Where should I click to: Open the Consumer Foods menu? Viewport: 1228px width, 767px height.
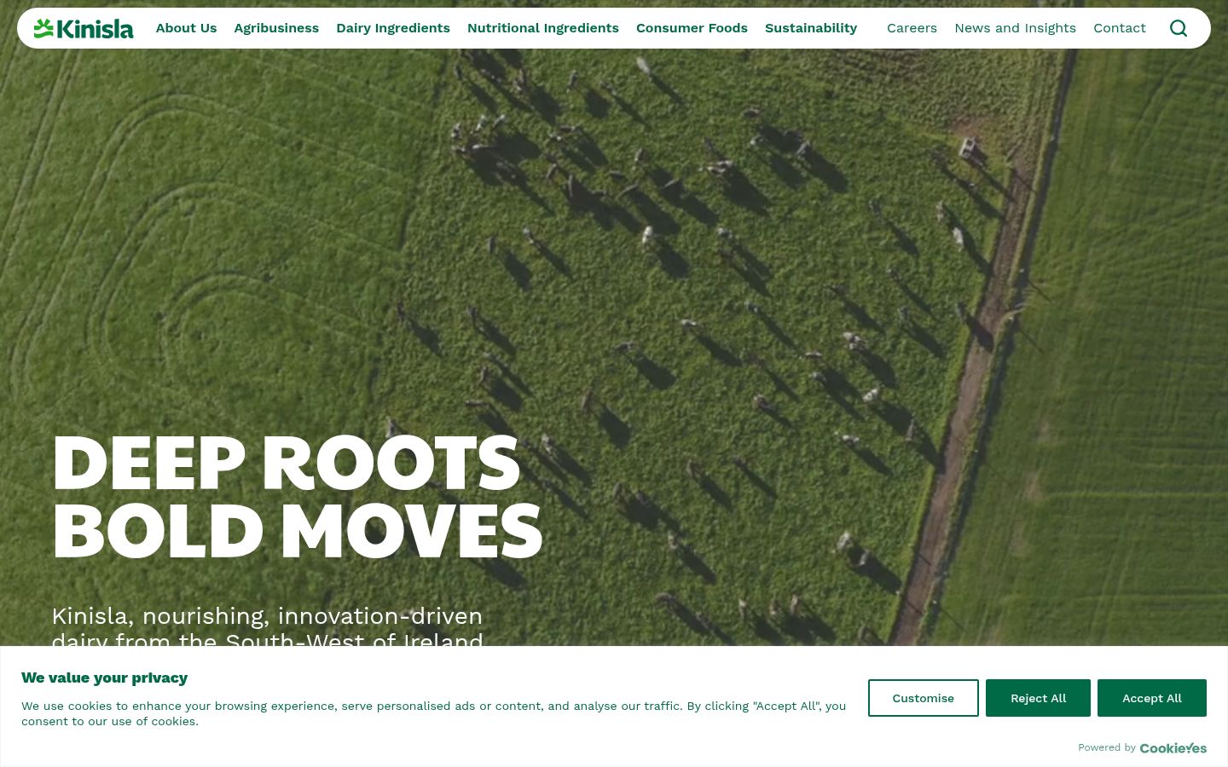click(x=692, y=28)
